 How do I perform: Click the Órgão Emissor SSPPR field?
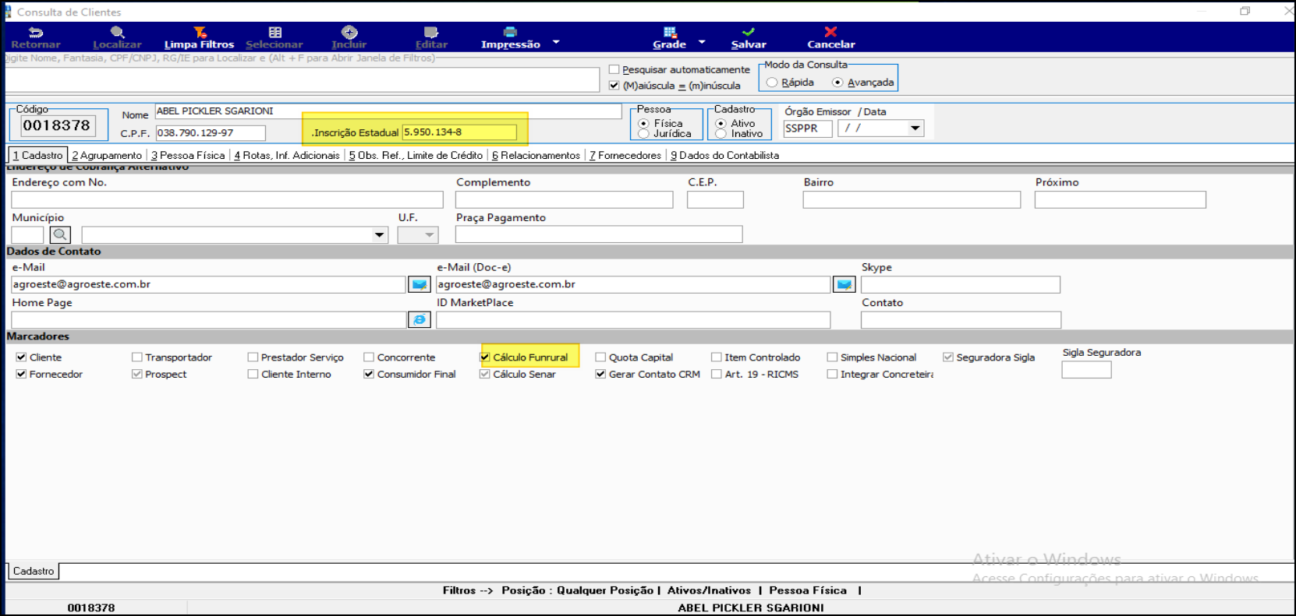[808, 128]
